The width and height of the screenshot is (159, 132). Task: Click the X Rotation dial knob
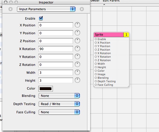(x=77, y=49)
